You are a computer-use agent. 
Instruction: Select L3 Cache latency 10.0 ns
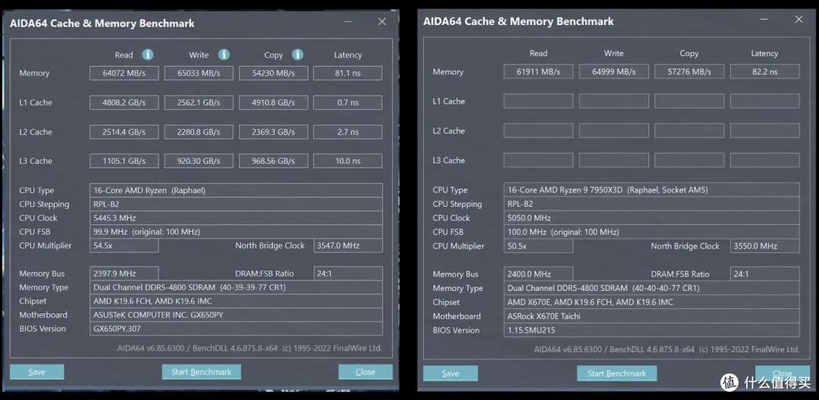[x=348, y=161]
